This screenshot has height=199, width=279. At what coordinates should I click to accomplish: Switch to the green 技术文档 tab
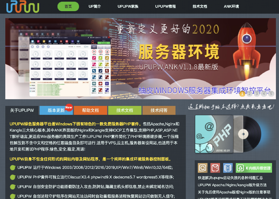coord(125,110)
